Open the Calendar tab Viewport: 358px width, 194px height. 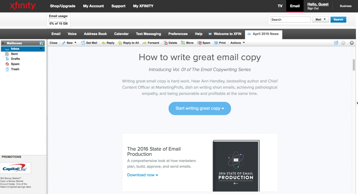click(121, 34)
